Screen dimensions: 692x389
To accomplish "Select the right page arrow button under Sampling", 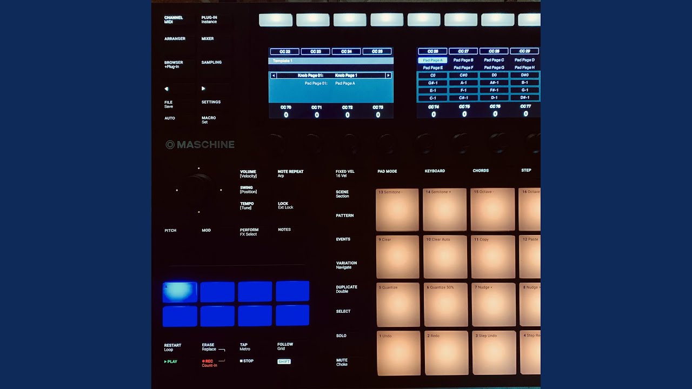I will click(203, 89).
